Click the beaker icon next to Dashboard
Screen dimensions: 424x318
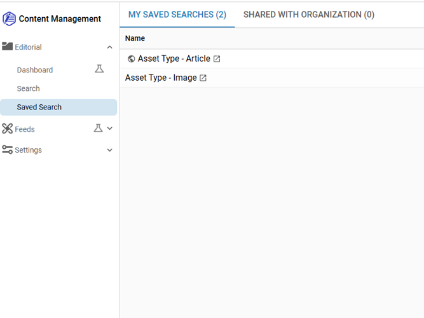[99, 69]
